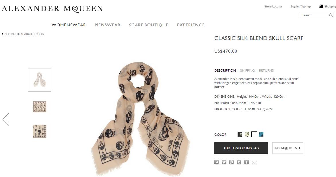Share product on Facebook icon
This screenshot has width=336, height=177.
pos(217,162)
